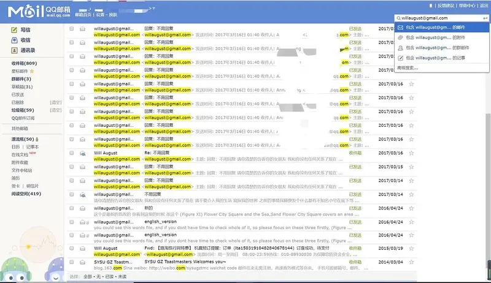Viewport: 491px width, 283px height.
Task: Tick the checkbox for the "新的" mail
Action: coord(72,208)
